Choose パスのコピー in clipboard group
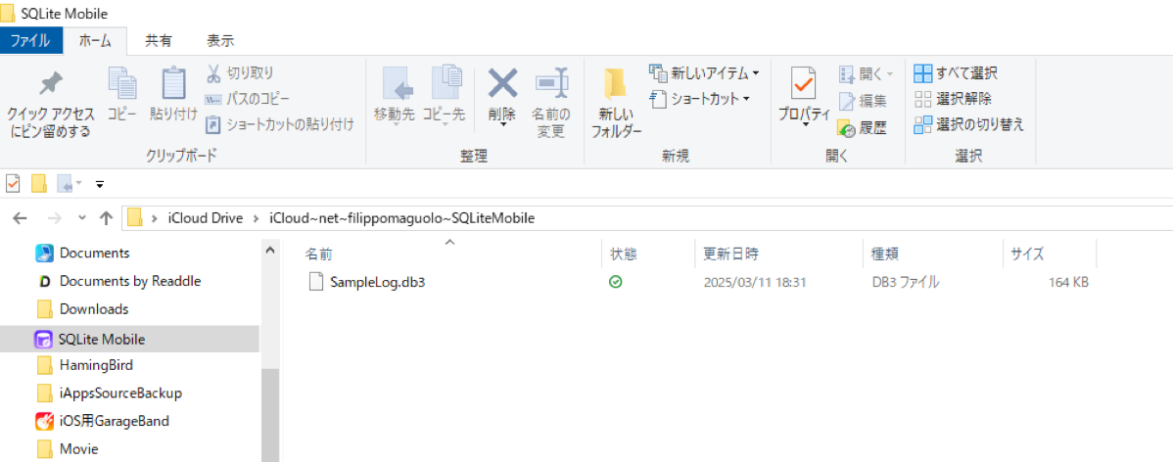Image resolution: width=1173 pixels, height=462 pixels. (x=247, y=99)
